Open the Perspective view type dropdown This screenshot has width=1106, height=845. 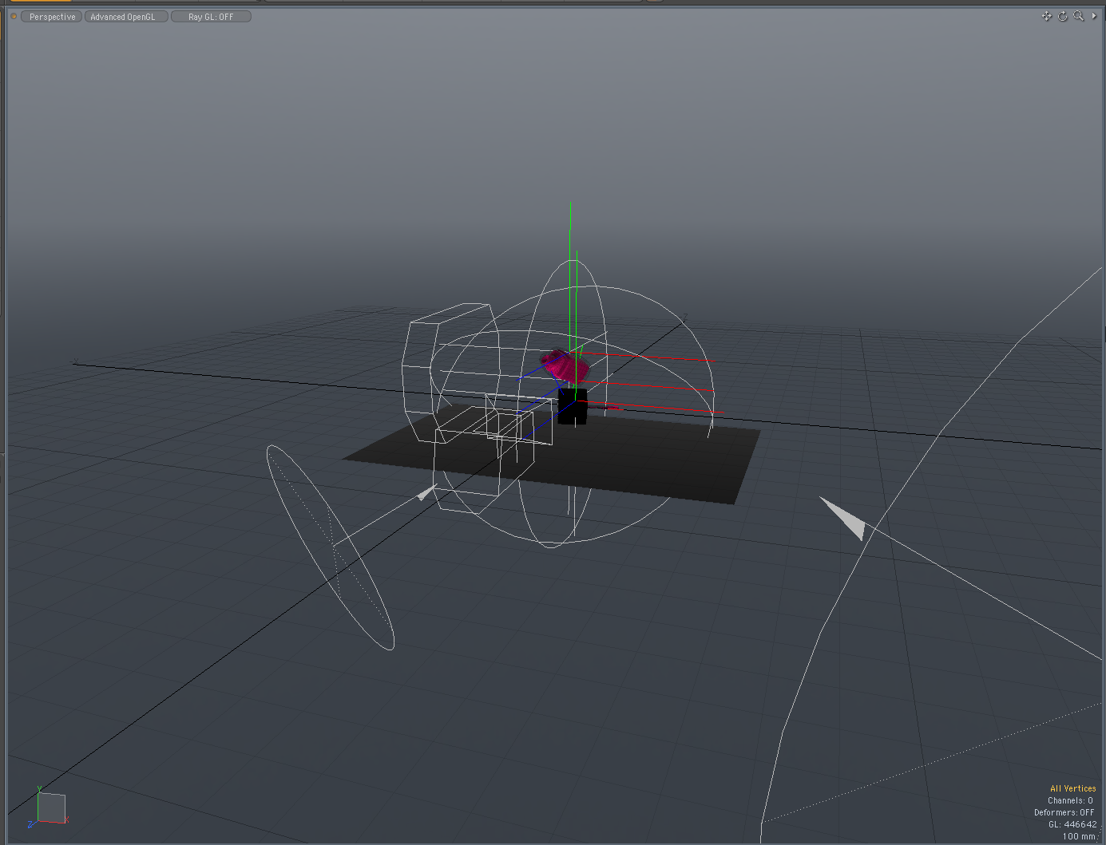tap(51, 16)
